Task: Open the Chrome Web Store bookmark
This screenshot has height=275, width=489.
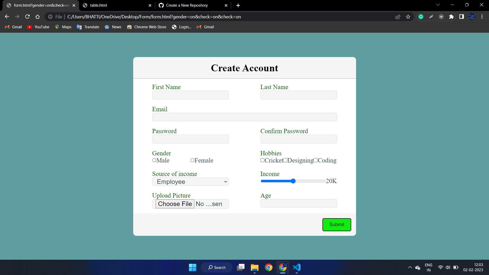Action: click(x=147, y=27)
